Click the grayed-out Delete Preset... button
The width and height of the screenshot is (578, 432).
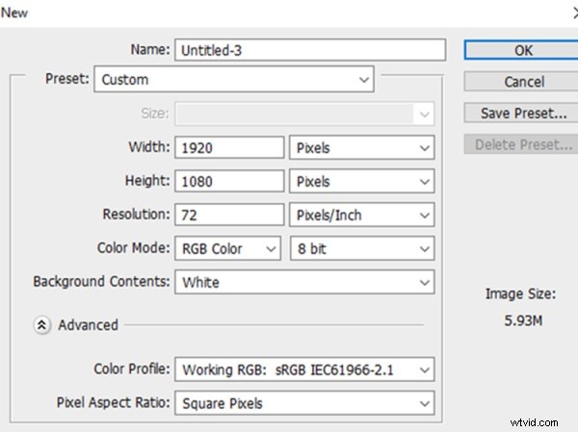tap(523, 145)
